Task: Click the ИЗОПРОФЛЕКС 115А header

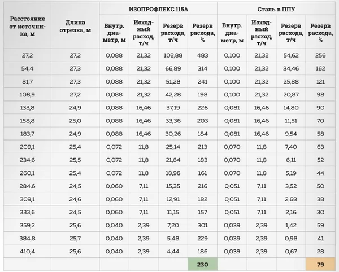Action: click(x=158, y=9)
